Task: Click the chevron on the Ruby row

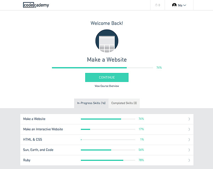Action: (189, 160)
